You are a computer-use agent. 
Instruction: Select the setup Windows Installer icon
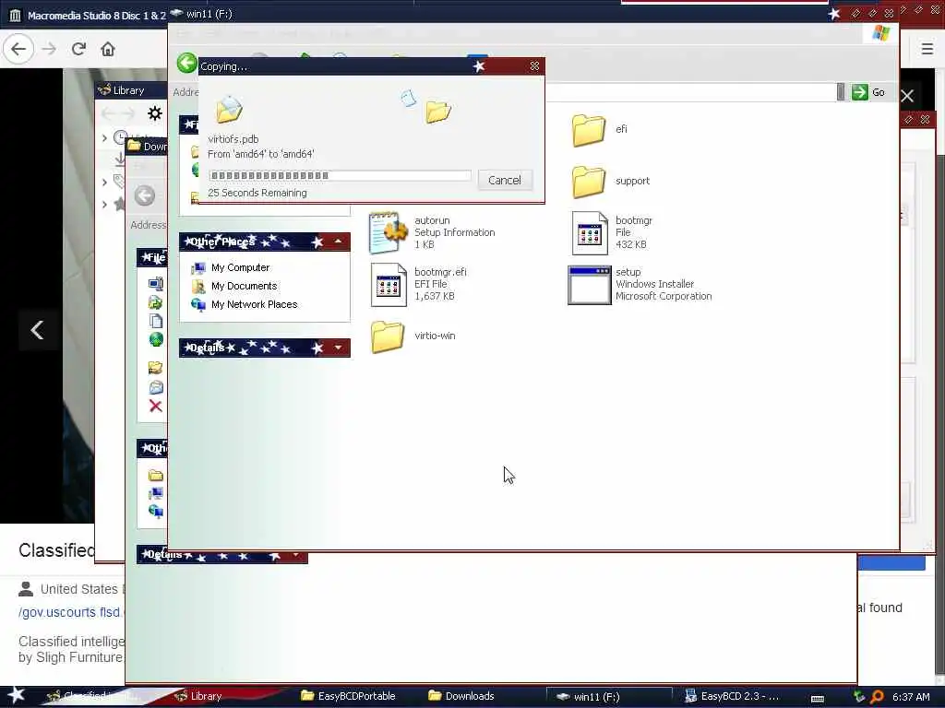click(x=589, y=286)
